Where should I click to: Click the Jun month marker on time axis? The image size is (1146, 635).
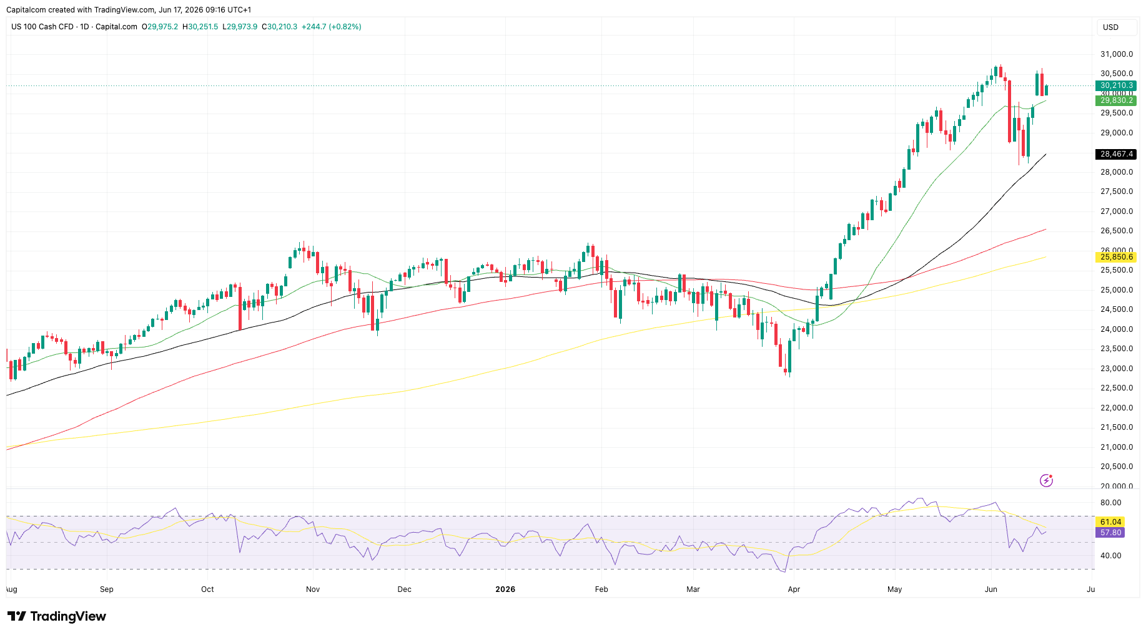coord(991,589)
